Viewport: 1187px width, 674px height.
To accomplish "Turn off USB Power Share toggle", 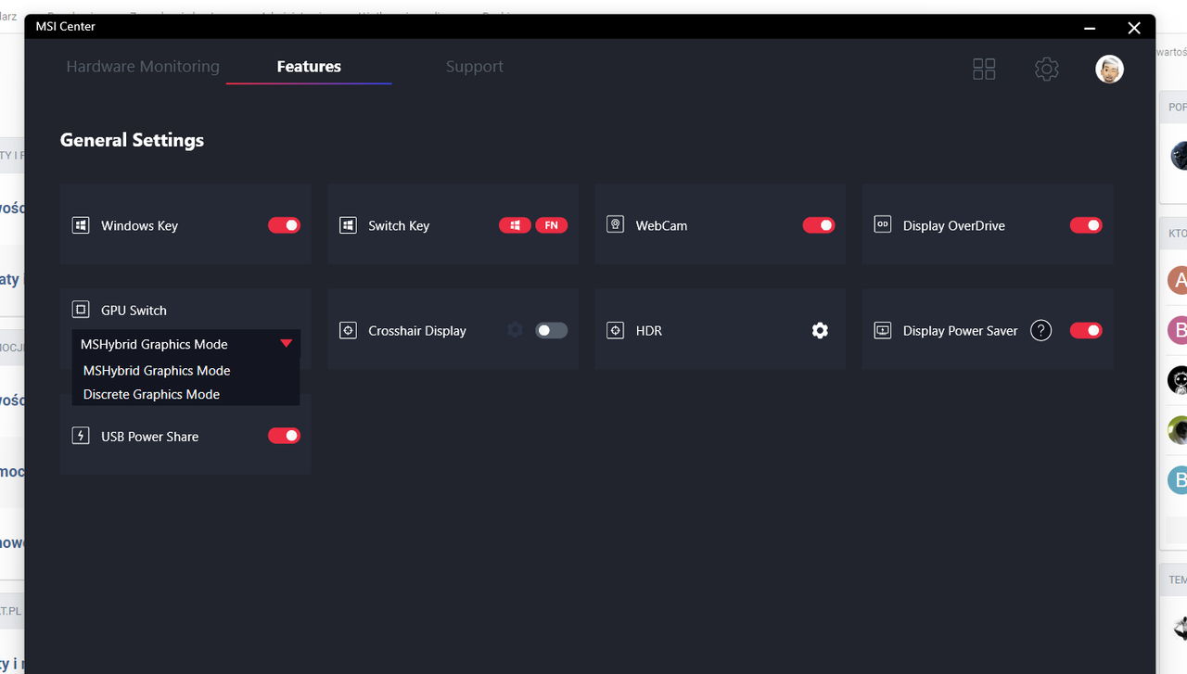I will pos(285,436).
